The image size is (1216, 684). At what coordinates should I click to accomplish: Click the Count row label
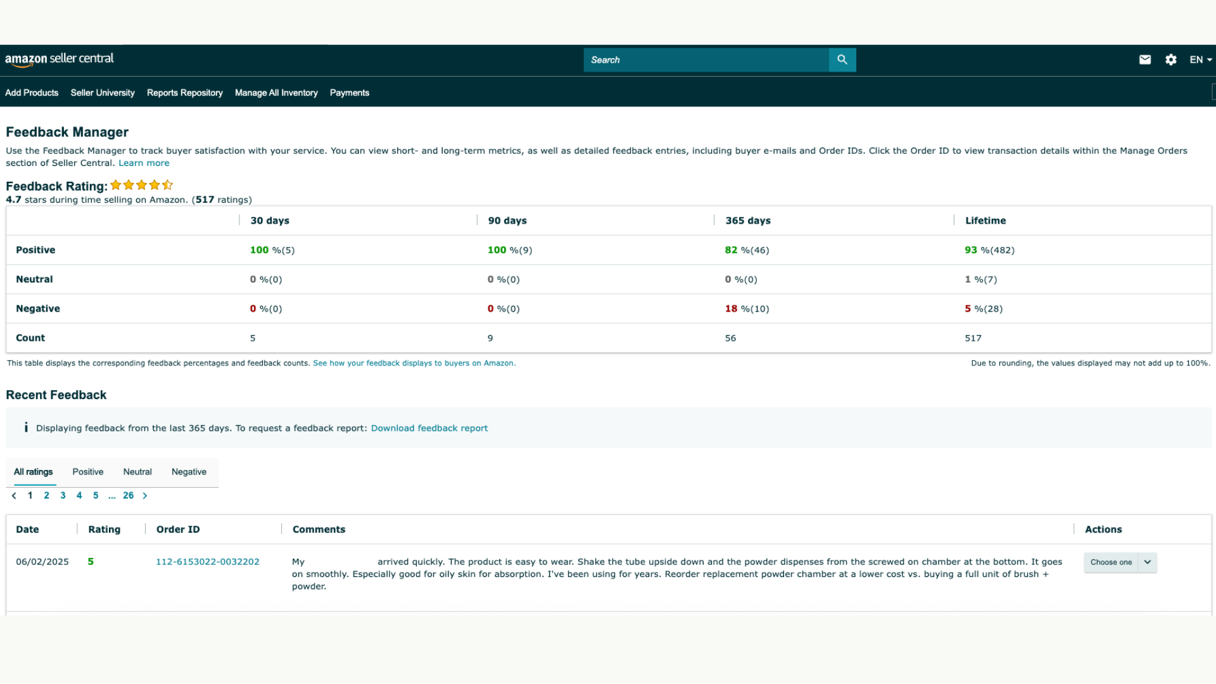click(x=30, y=338)
